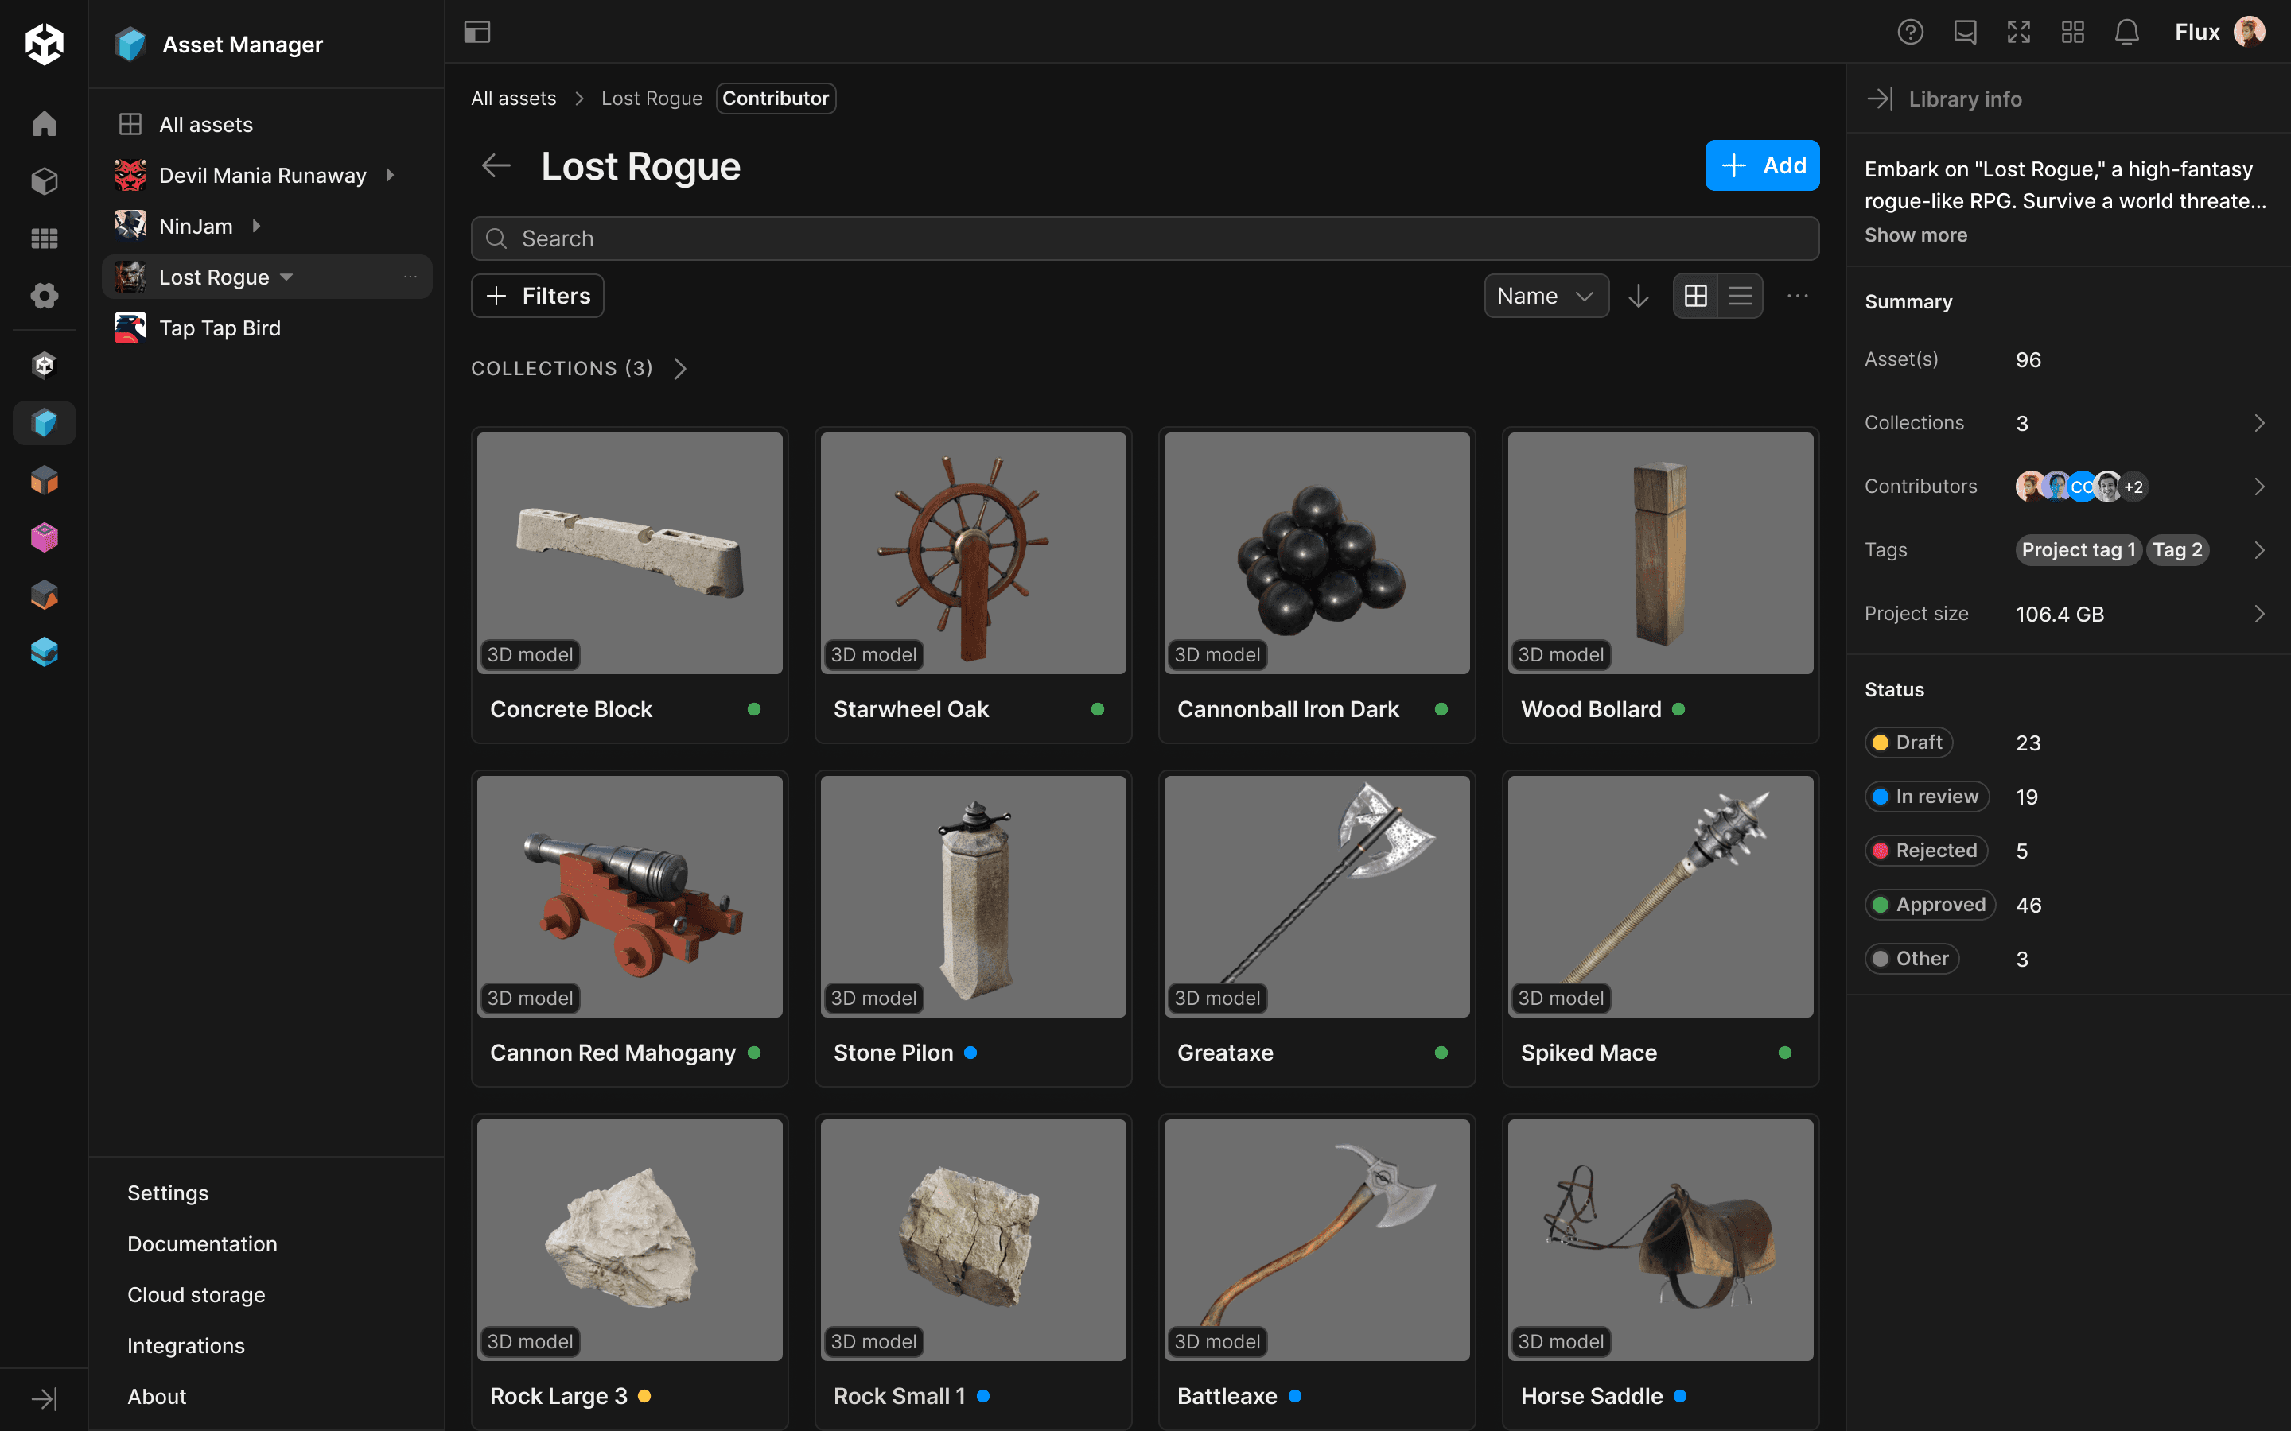Open the Home icon in the sidebar
Viewport: 2291px width, 1431px height.
coord(44,123)
